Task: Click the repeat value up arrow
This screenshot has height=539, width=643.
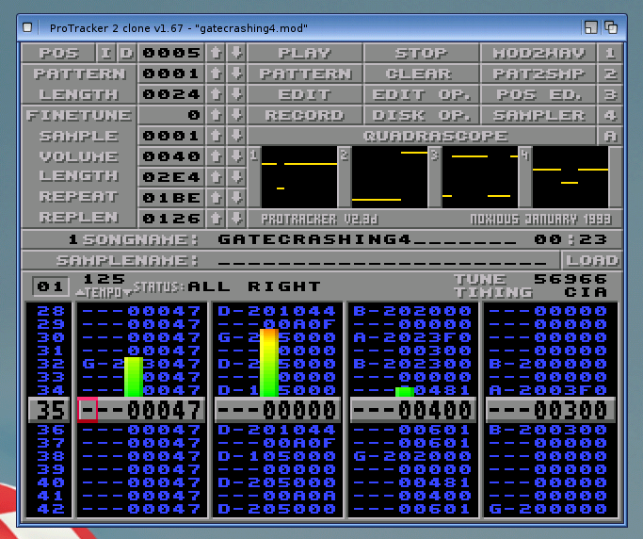Action: click(216, 198)
